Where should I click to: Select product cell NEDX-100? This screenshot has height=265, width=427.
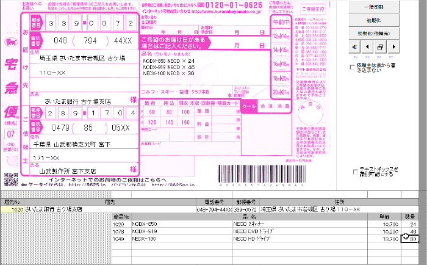click(182, 239)
